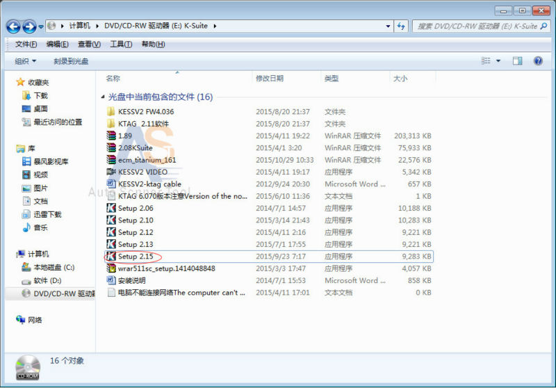Click the 刻录到光盘 button
The height and width of the screenshot is (388, 556).
tap(71, 61)
